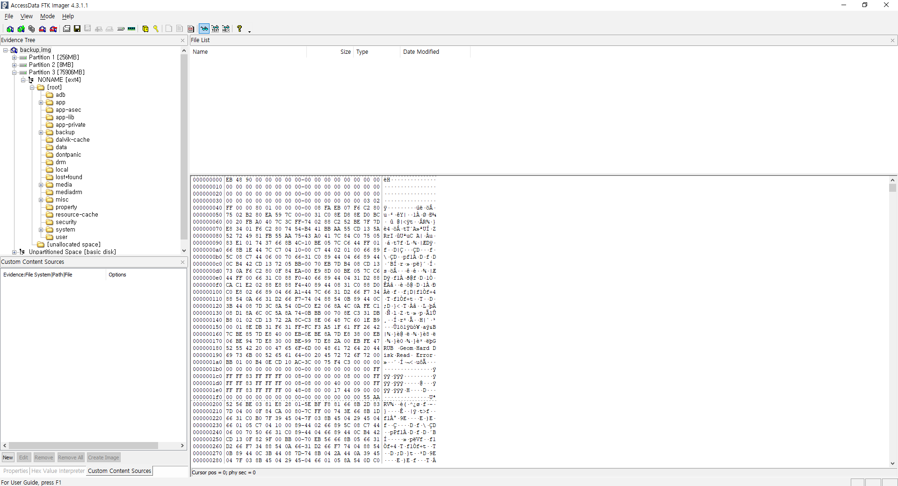The height and width of the screenshot is (486, 898).
Task: Click the Export Directory Listing DIR icon
Action: [x=191, y=29]
